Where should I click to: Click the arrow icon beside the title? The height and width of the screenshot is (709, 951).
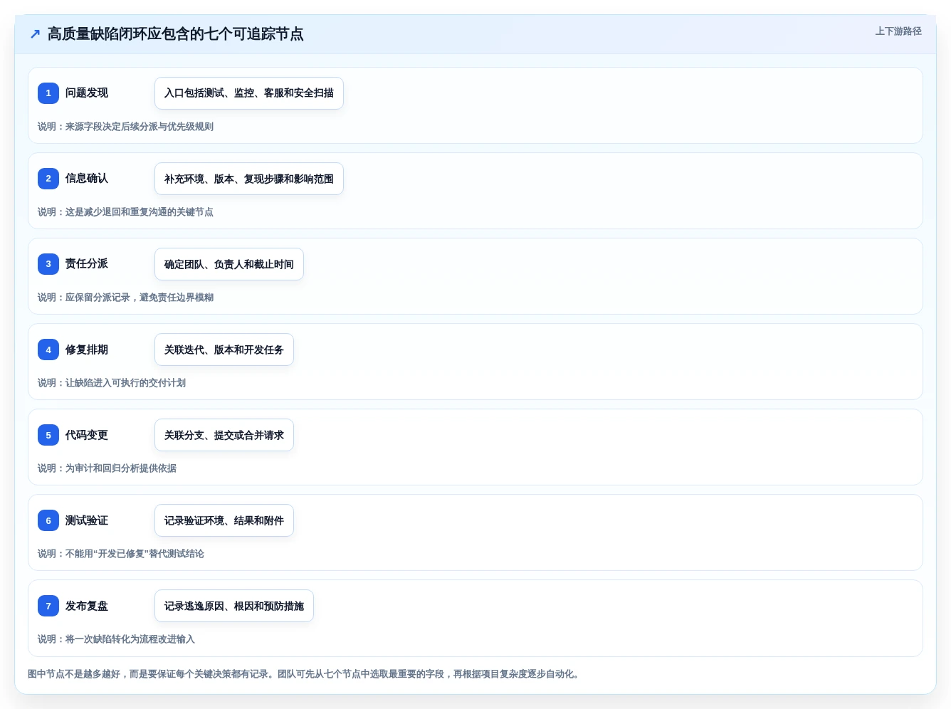click(35, 33)
